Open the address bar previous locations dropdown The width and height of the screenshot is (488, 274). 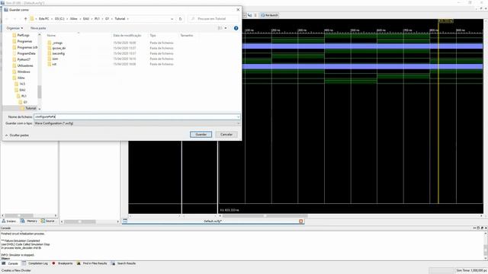(172, 19)
